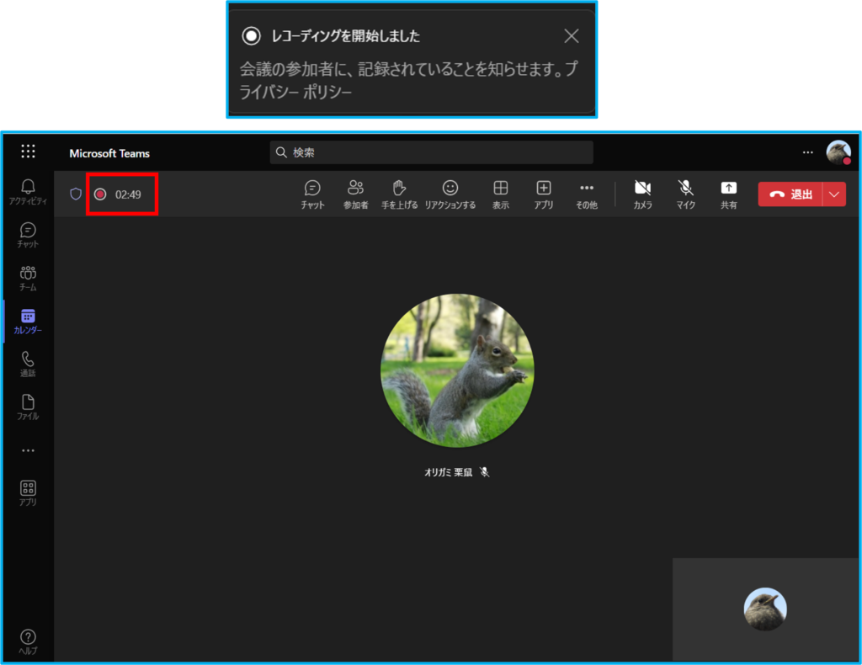Open Activity in the left sidebar
The width and height of the screenshot is (862, 665).
click(28, 192)
